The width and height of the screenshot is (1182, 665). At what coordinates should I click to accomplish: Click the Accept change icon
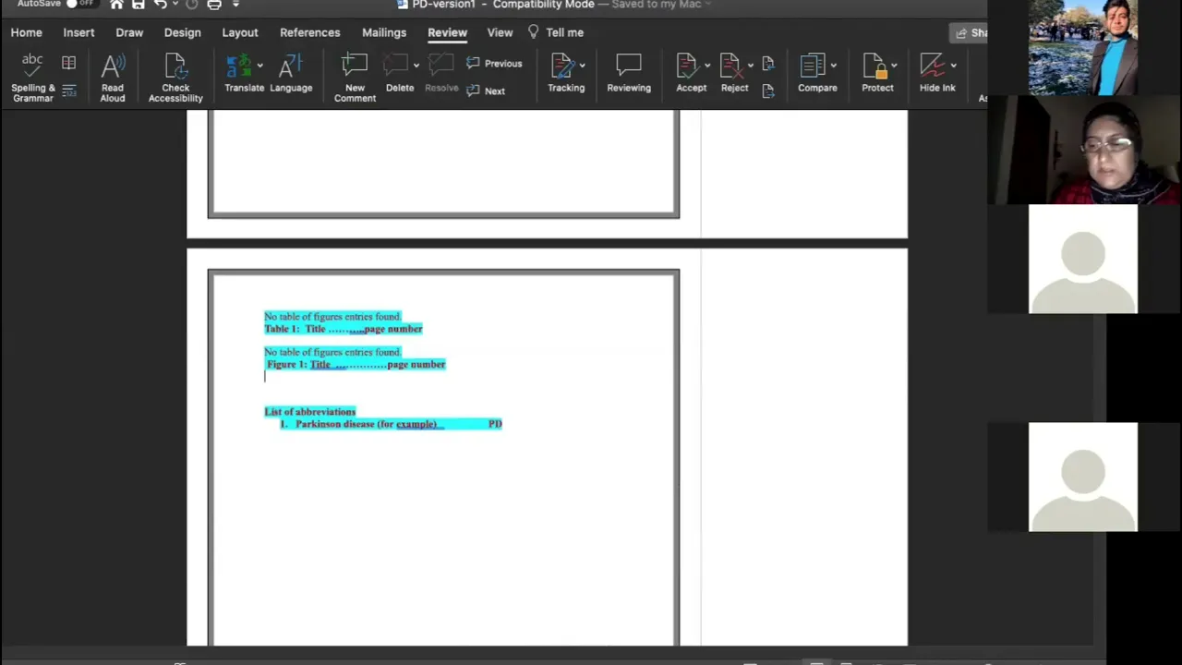(x=687, y=66)
